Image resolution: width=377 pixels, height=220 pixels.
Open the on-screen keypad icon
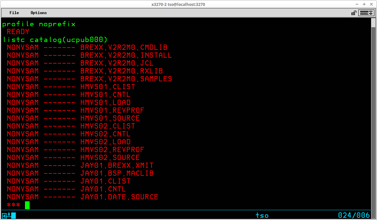point(366,13)
